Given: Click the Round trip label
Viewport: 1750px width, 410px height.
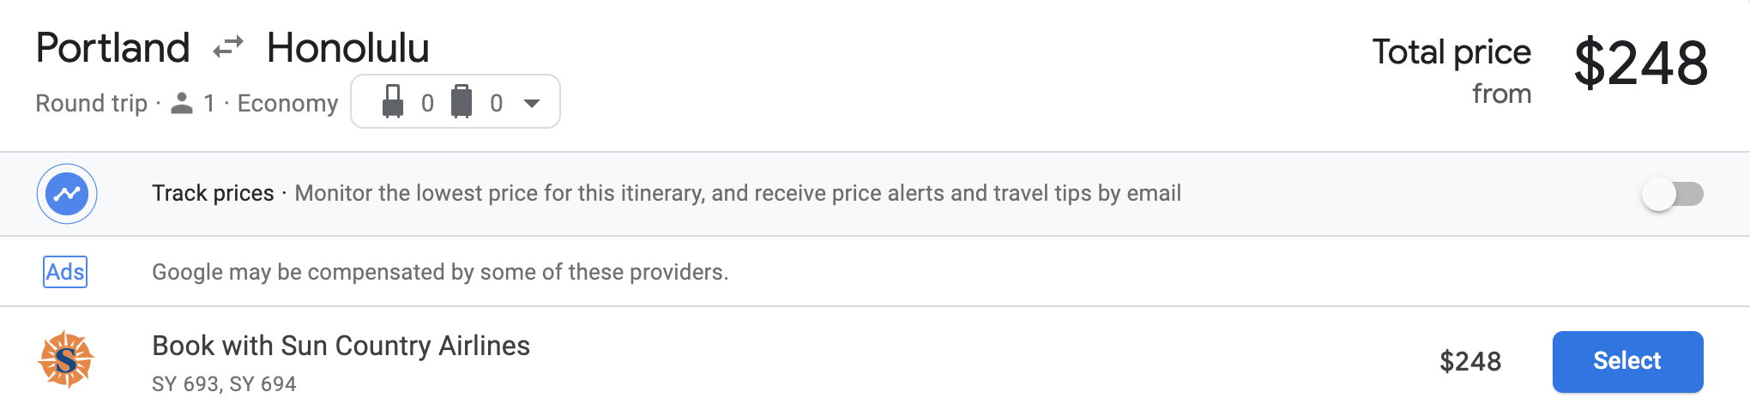Looking at the screenshot, I should point(91,103).
